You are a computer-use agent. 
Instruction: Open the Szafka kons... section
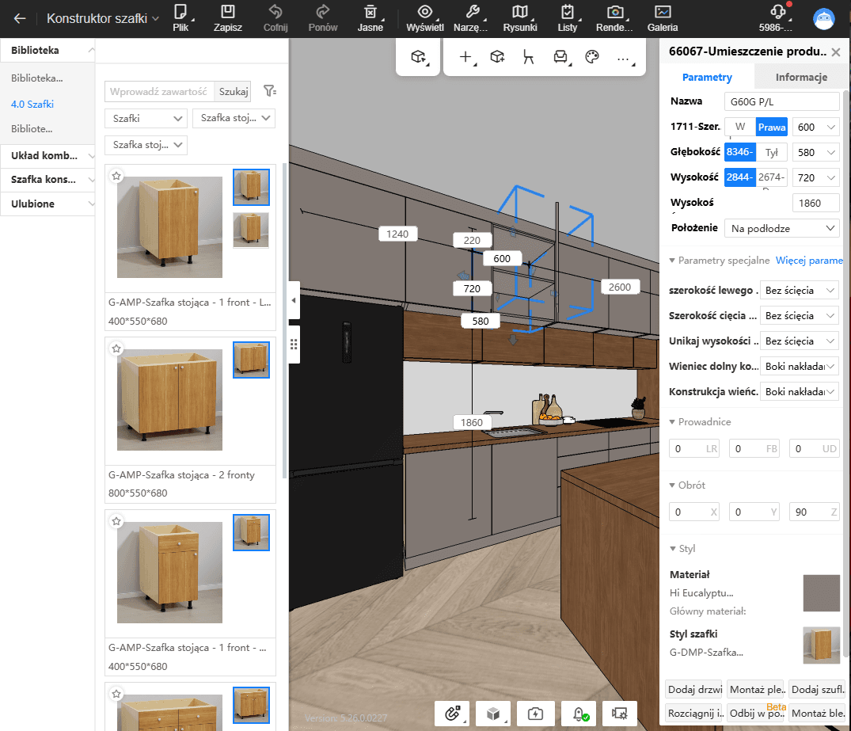(x=47, y=179)
